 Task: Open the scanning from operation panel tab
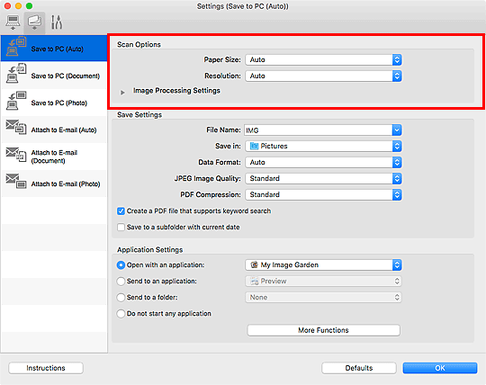point(34,22)
